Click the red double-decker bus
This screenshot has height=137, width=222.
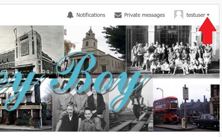(x=166, y=109)
